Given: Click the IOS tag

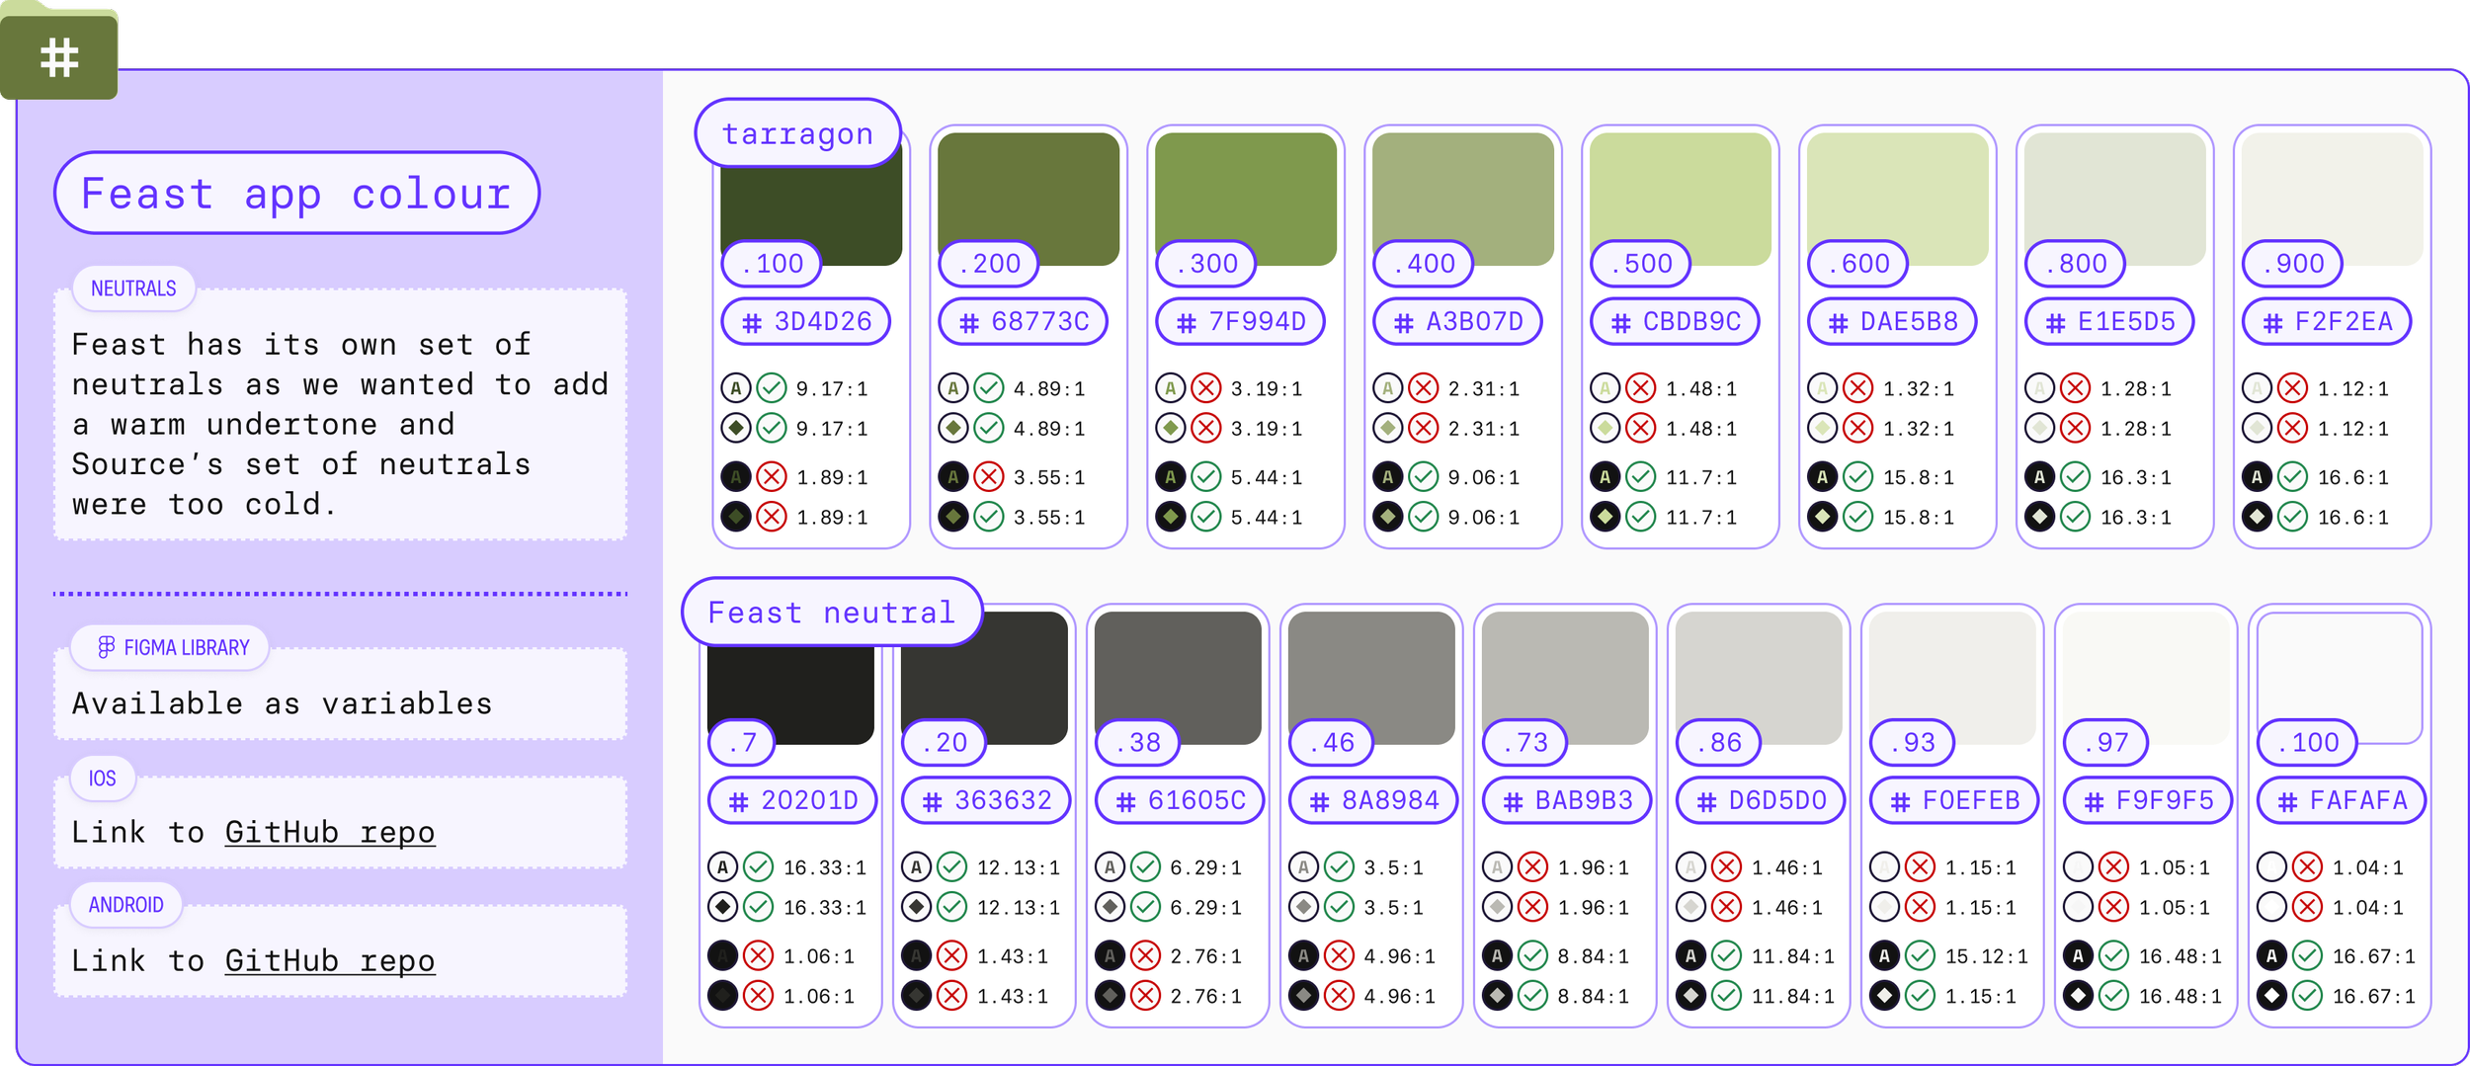Looking at the screenshot, I should point(103,779).
